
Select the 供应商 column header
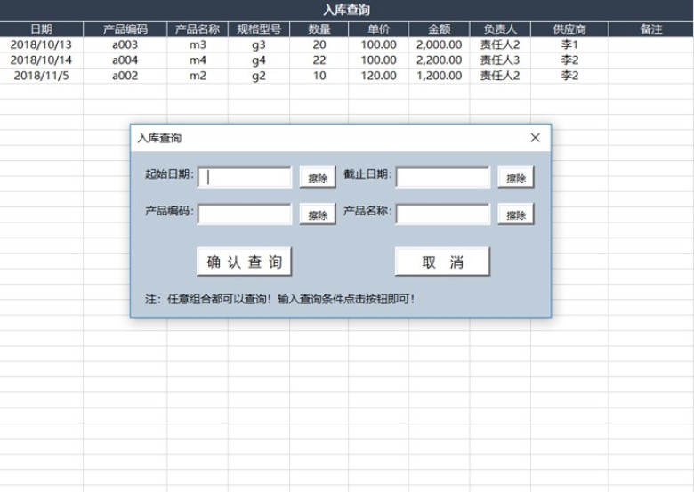(x=569, y=29)
